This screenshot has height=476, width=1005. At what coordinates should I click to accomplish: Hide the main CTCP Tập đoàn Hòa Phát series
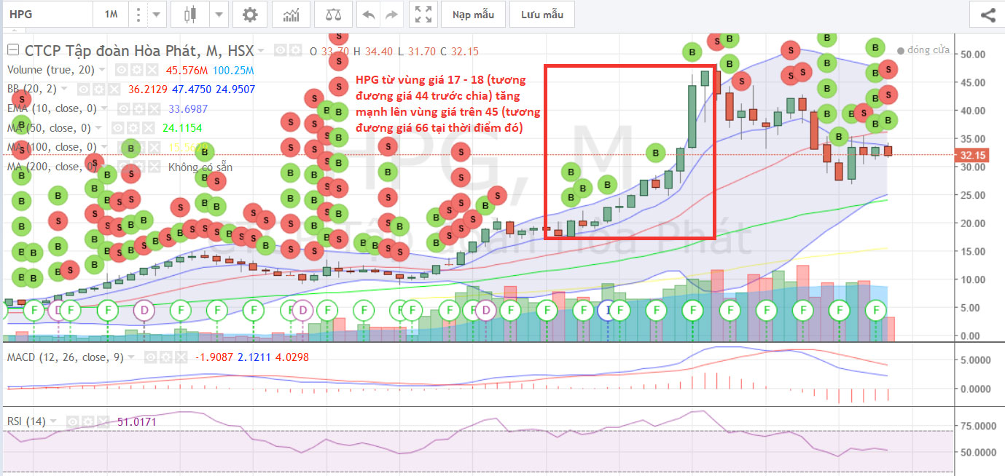click(x=281, y=50)
